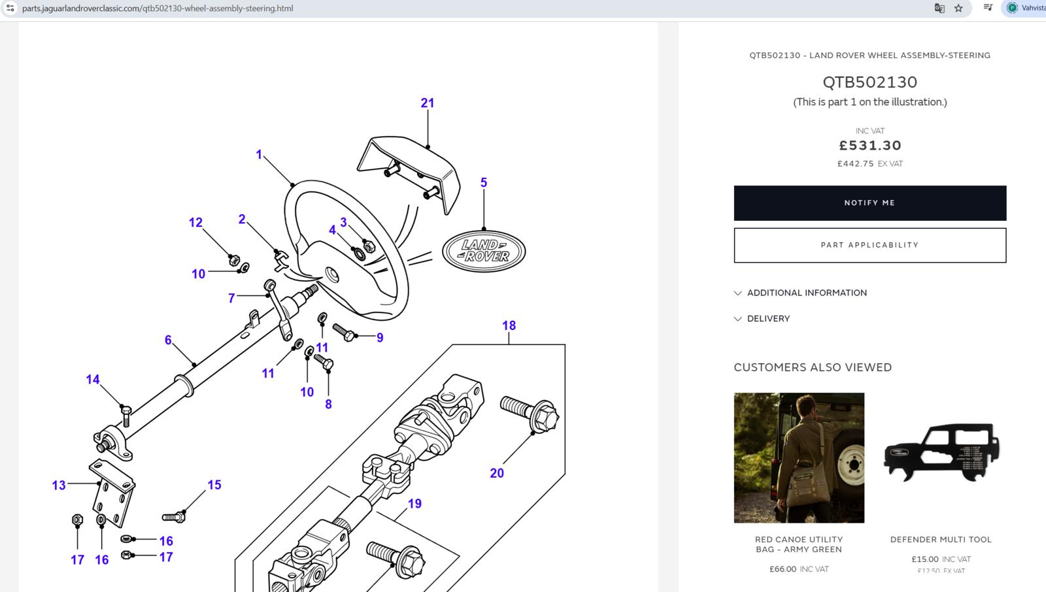Open the Red Canoe Utility Bag product image
The image size is (1046, 592).
coord(799,457)
